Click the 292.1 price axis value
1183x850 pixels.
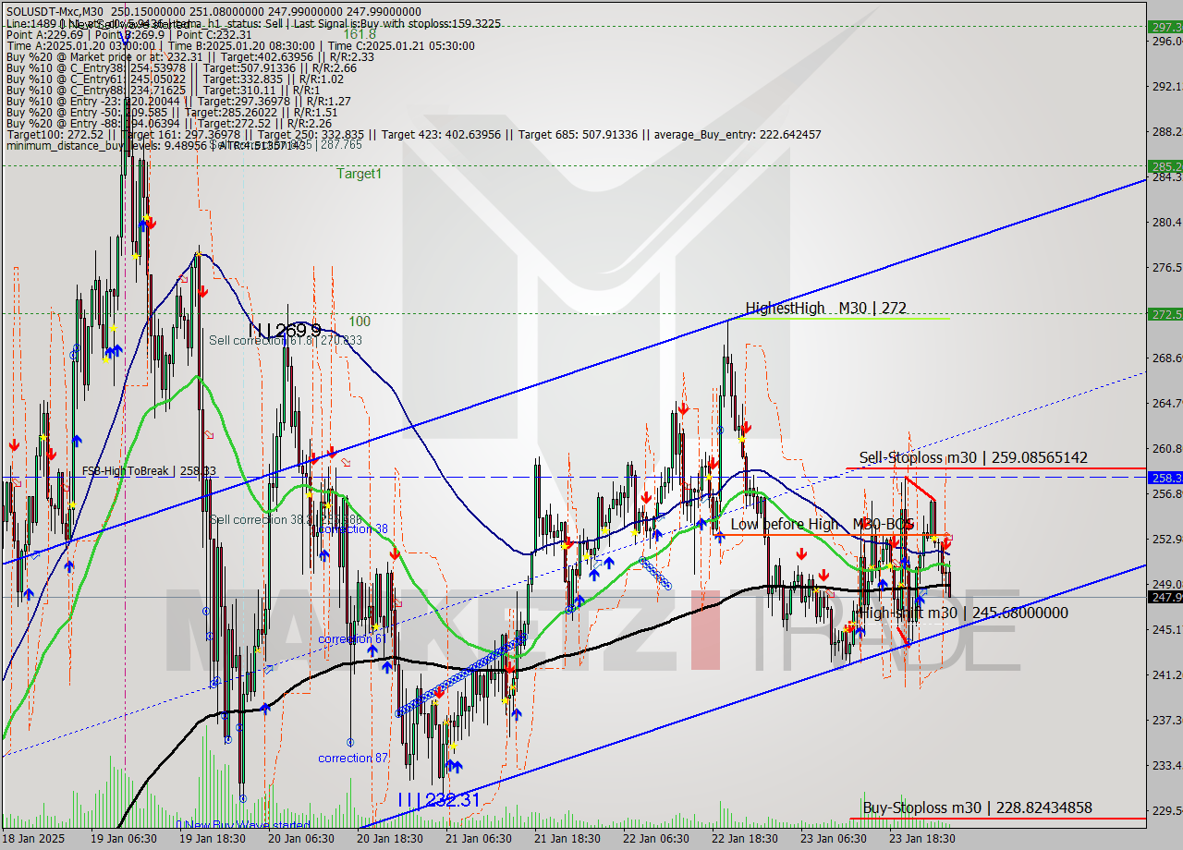[1165, 86]
